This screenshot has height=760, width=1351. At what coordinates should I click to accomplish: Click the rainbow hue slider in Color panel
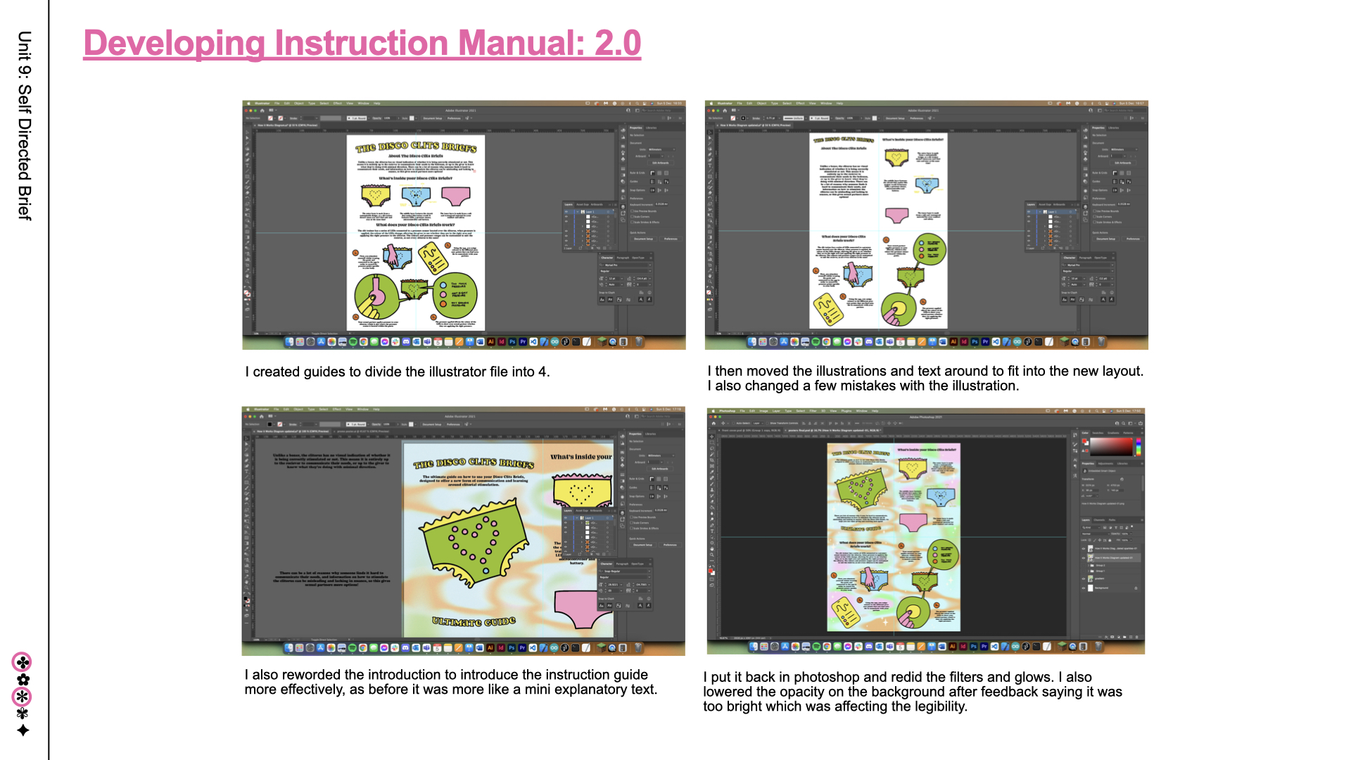point(1138,448)
